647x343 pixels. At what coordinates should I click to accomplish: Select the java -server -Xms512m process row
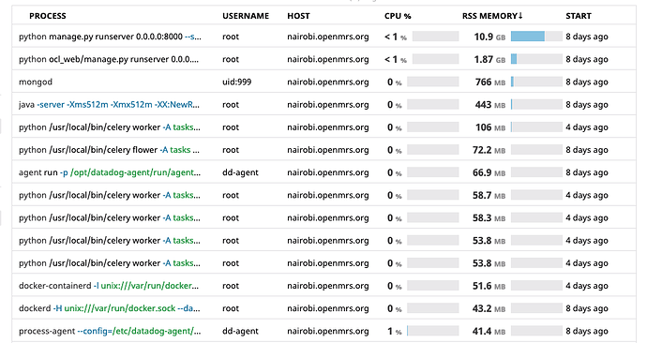pyautogui.click(x=323, y=104)
